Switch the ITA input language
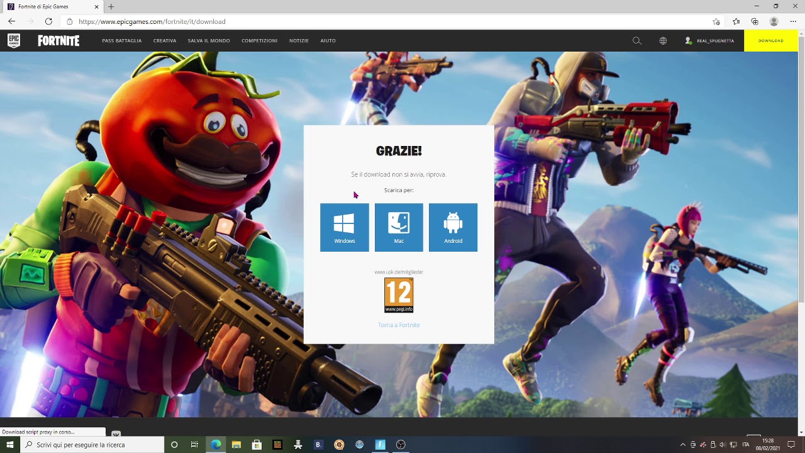805x453 pixels. [746, 445]
